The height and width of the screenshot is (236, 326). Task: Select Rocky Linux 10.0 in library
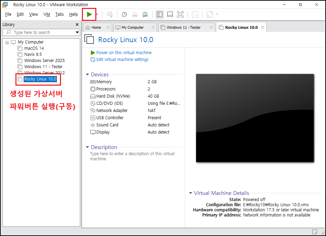coord(40,79)
